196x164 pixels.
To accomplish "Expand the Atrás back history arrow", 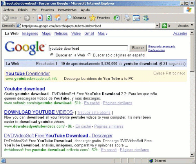I will (x=20, y=18).
